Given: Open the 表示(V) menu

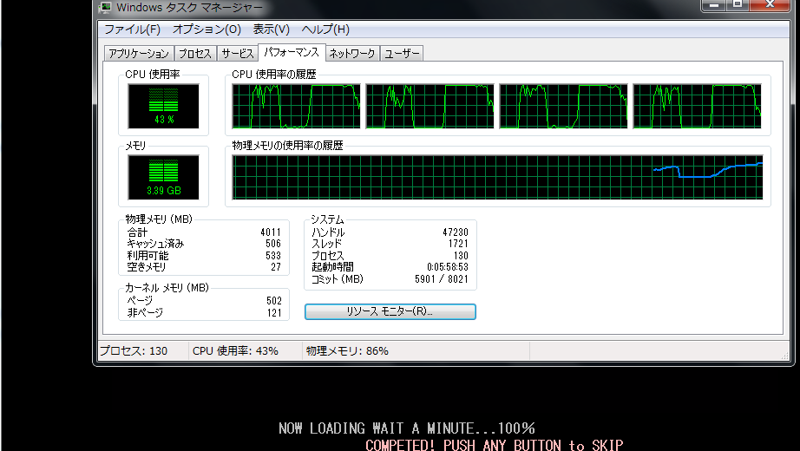Looking at the screenshot, I should pyautogui.click(x=272, y=29).
